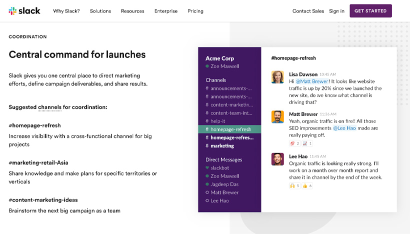Open the Why Slack? menu
The image size is (410, 234).
coord(66,11)
